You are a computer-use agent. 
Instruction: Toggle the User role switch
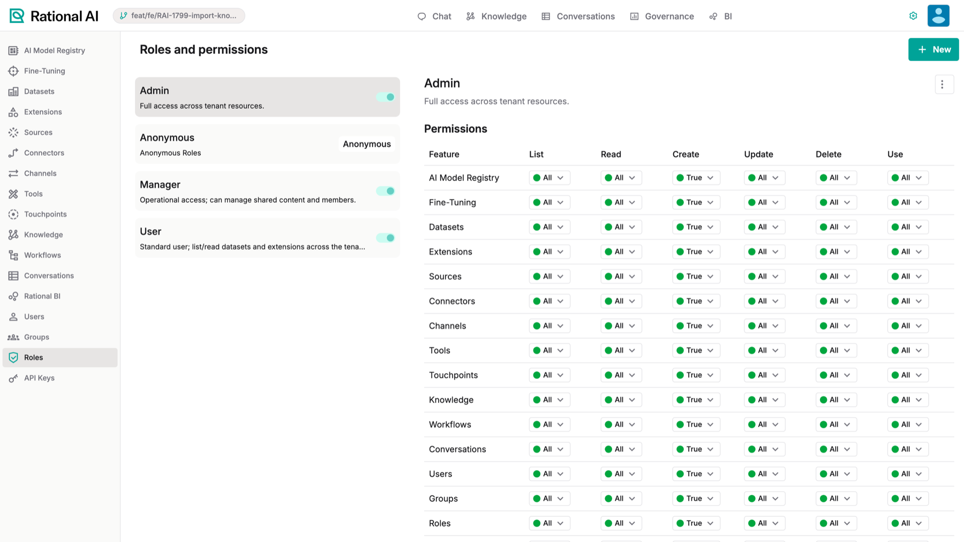(385, 238)
